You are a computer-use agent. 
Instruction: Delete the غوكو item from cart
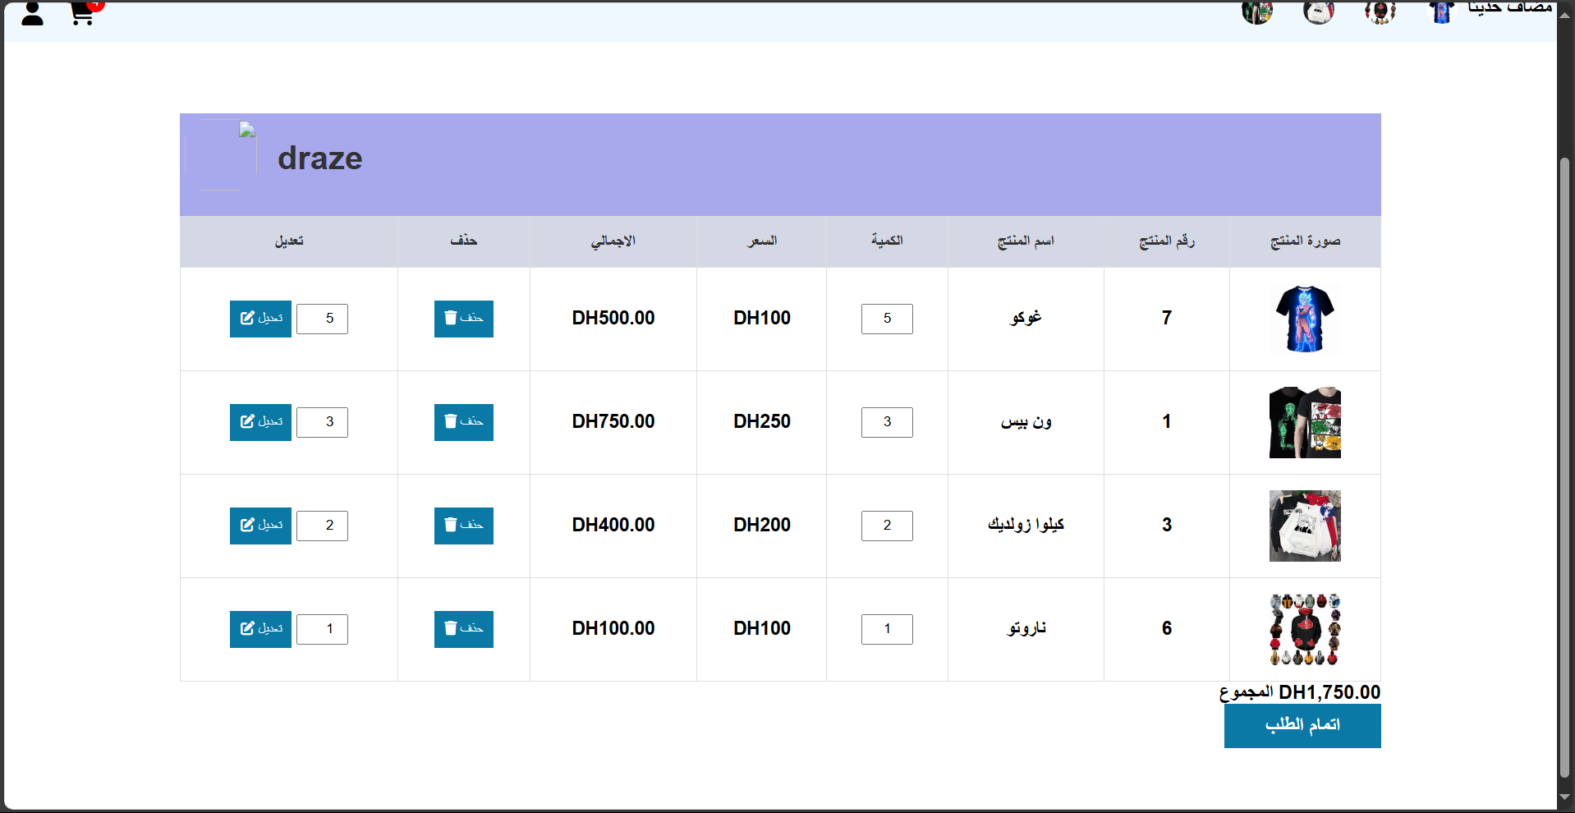click(x=463, y=319)
